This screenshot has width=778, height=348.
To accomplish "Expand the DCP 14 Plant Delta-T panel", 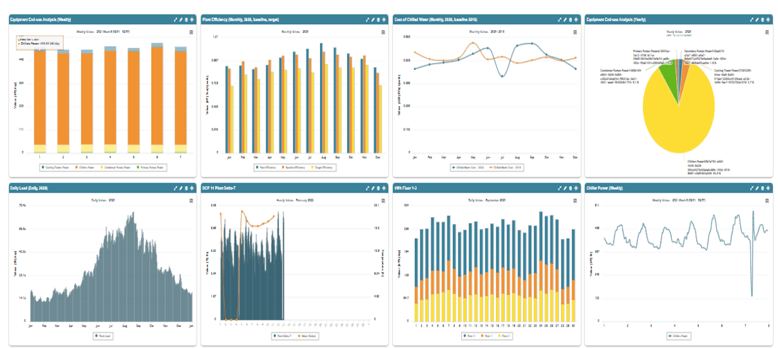I will coord(367,188).
